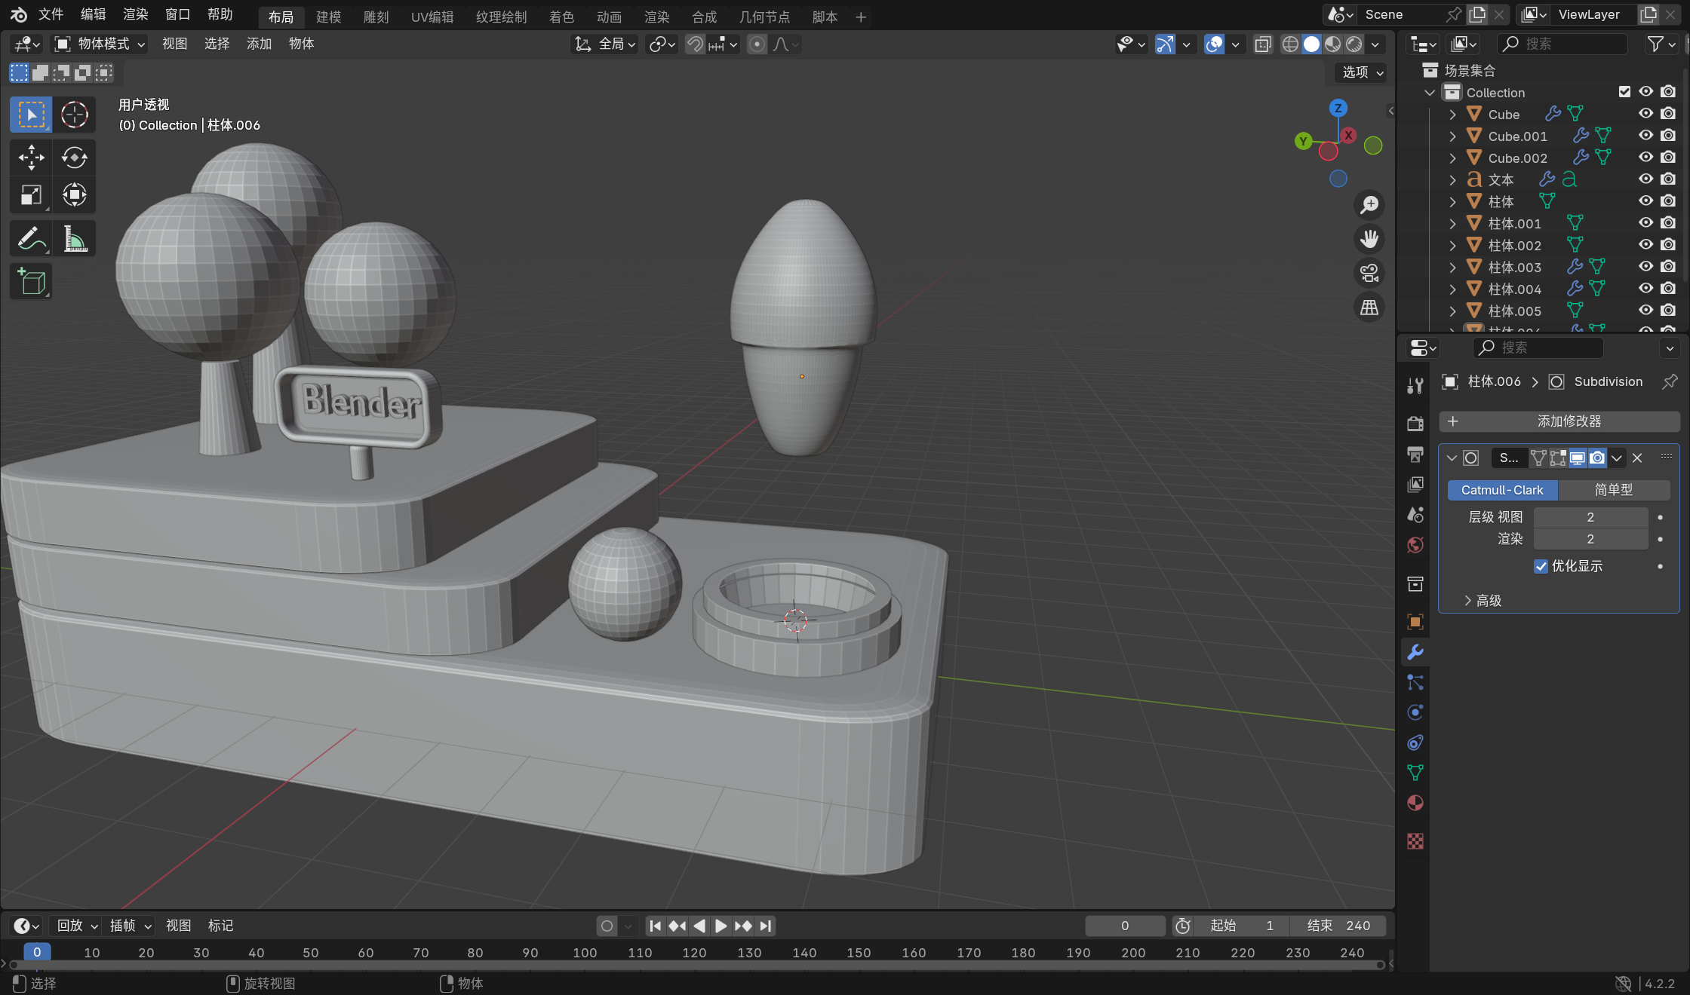
Task: Open the Material properties tab icon
Action: [x=1415, y=804]
